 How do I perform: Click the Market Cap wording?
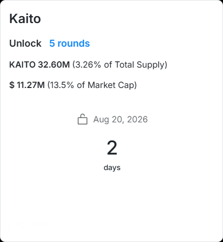pos(110,85)
